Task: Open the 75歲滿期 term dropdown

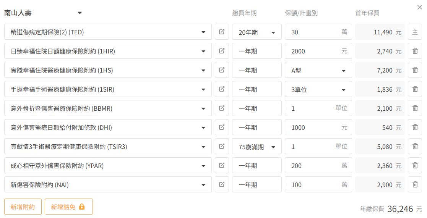Action: pos(257,146)
